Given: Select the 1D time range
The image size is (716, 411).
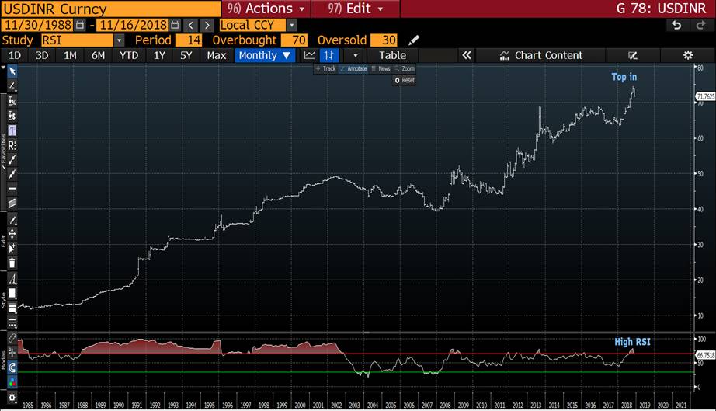Looking at the screenshot, I should pyautogui.click(x=15, y=55).
